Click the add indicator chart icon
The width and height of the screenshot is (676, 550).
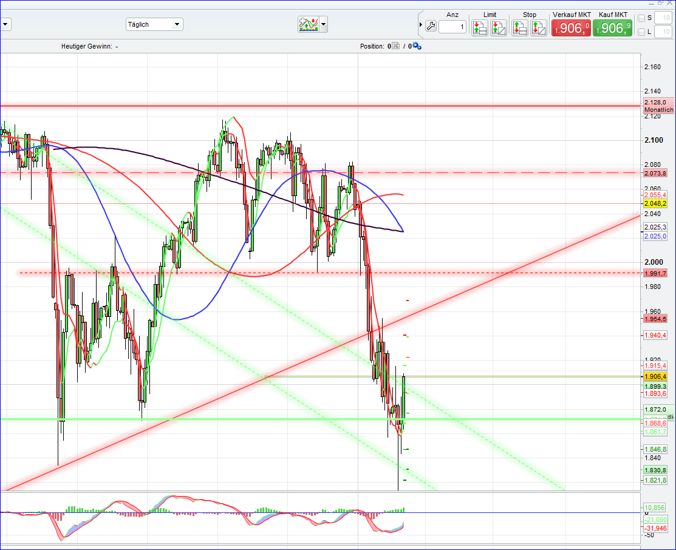pos(309,24)
